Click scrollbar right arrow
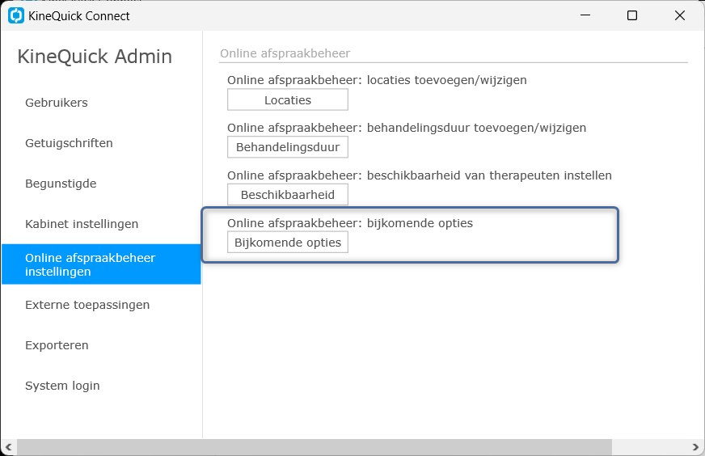This screenshot has height=456, width=705. pos(695,447)
